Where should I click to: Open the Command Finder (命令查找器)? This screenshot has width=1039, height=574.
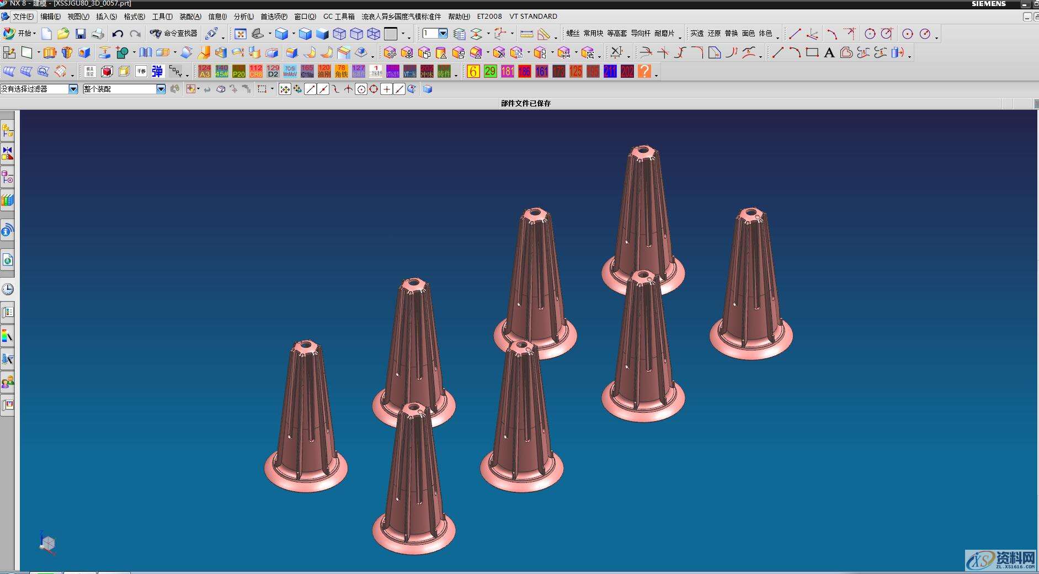174,34
